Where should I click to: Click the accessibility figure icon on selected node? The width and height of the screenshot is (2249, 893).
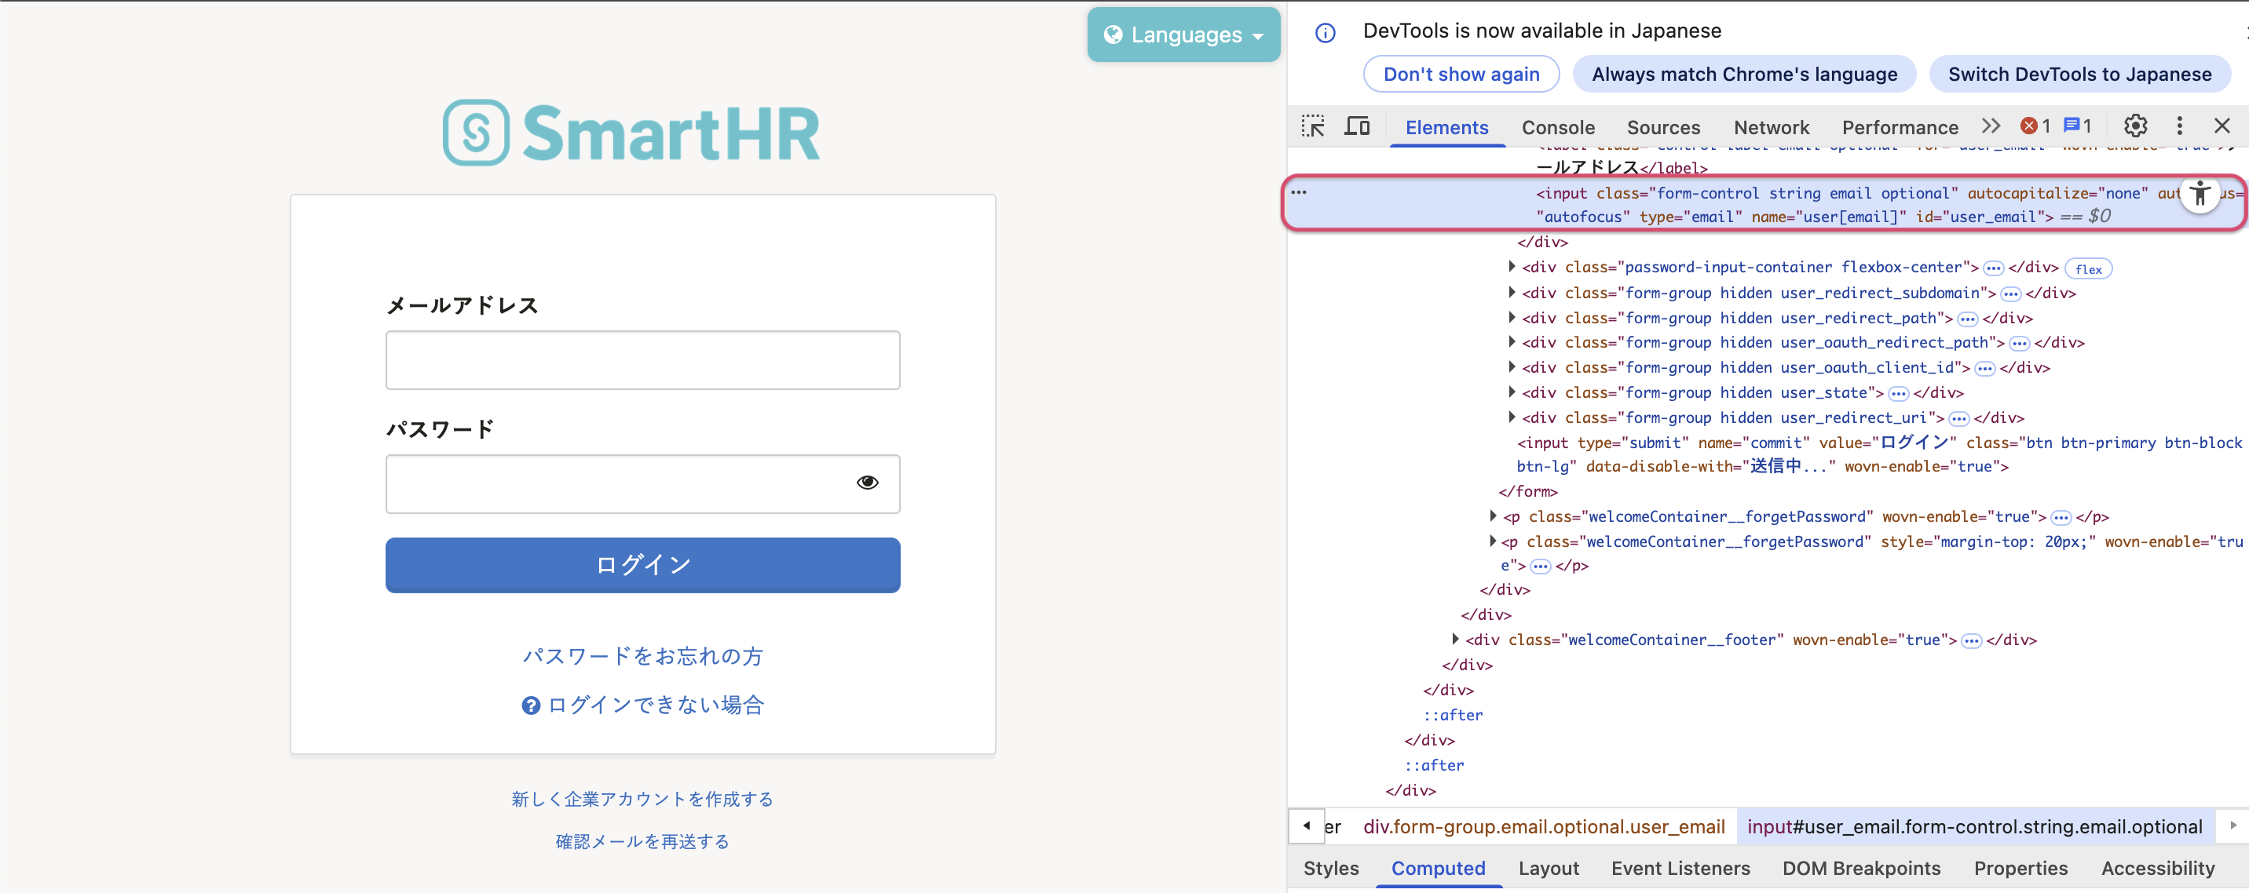2200,194
